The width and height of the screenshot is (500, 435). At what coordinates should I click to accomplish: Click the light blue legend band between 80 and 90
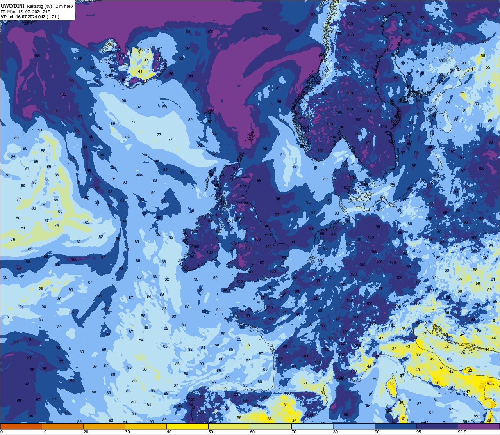pos(354,426)
